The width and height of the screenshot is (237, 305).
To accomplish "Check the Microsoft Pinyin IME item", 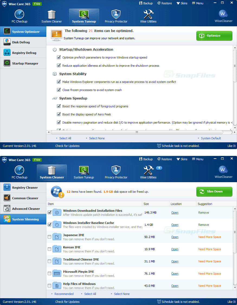I will point(50,273).
